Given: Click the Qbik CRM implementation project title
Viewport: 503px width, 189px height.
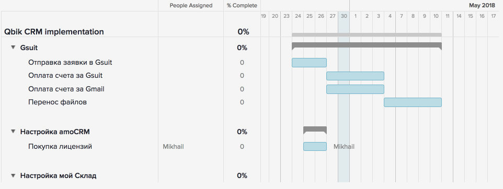Looking at the screenshot, I should click(54, 32).
